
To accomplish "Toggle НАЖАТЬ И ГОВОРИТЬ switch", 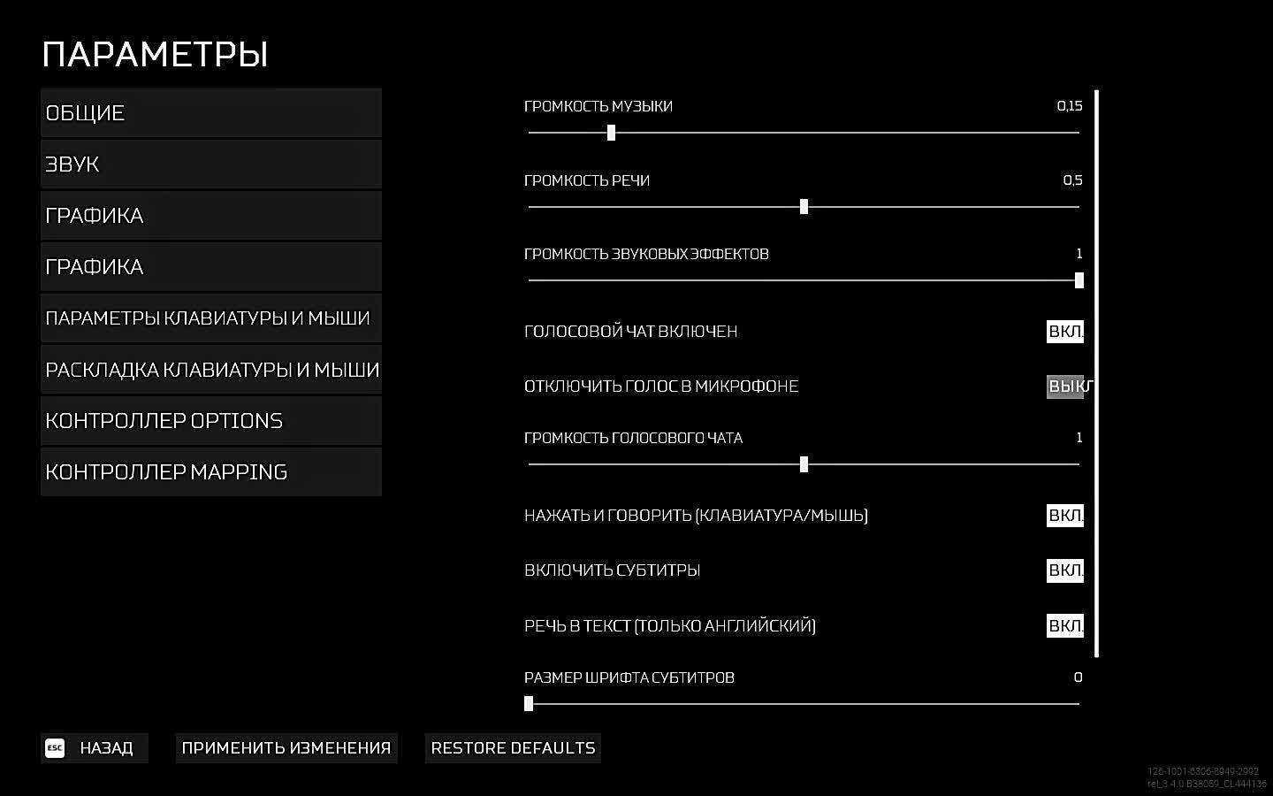I will 1064,516.
